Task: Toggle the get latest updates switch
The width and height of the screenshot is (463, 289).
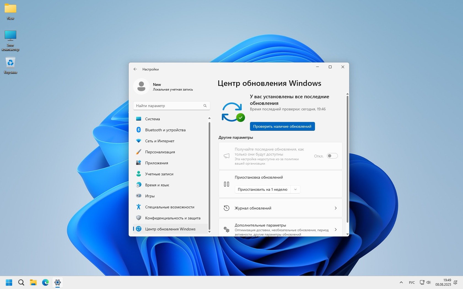Action: [332, 156]
